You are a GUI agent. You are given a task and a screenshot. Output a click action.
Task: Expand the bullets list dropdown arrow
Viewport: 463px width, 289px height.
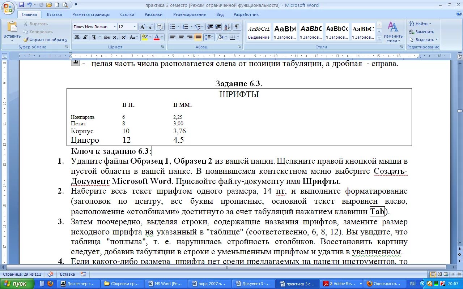[178, 27]
